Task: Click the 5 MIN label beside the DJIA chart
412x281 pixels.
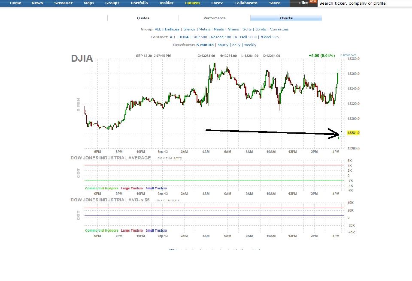Action: (78, 105)
